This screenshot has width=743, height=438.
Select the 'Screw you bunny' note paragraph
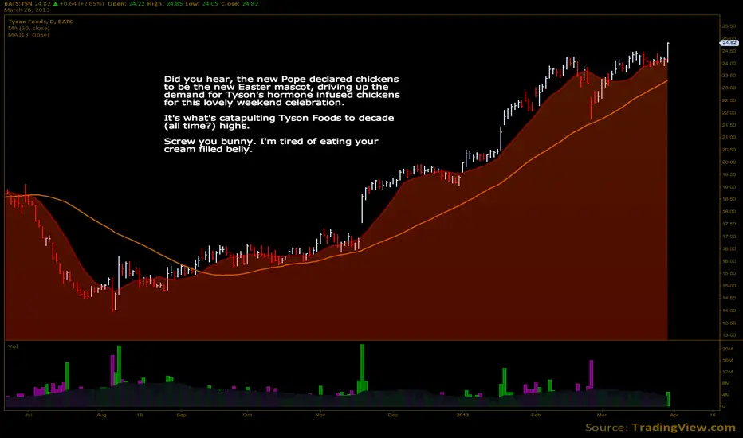(x=271, y=145)
